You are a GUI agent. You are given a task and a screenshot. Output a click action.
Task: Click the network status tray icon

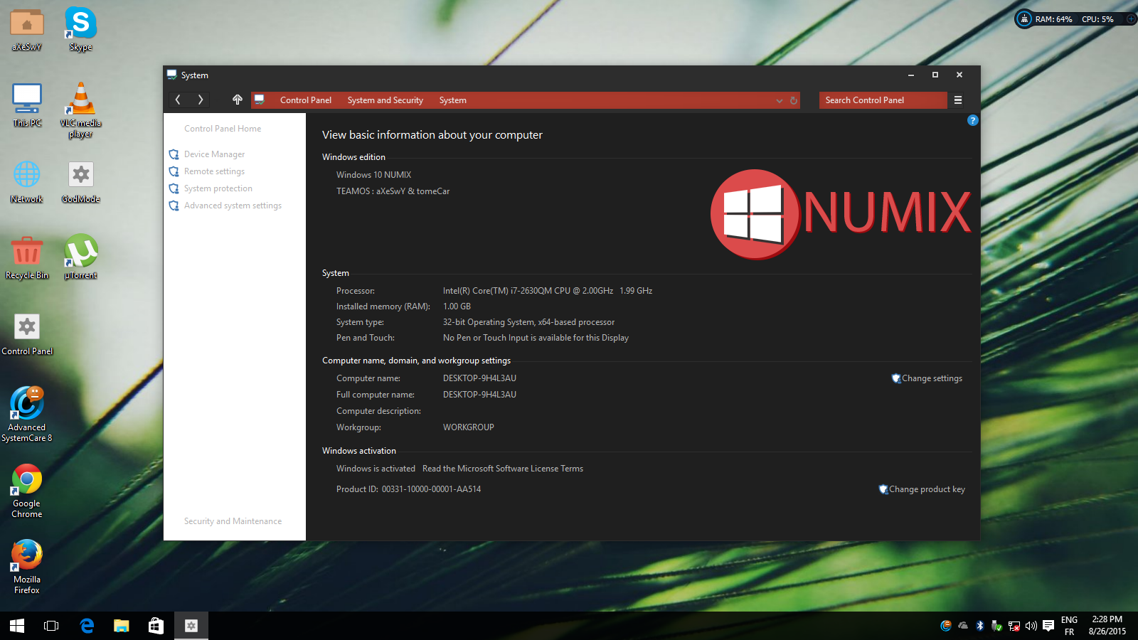coord(1014,626)
